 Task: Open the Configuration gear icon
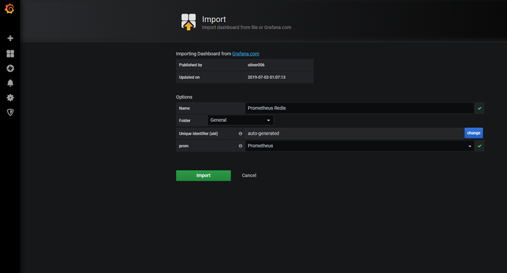point(11,98)
